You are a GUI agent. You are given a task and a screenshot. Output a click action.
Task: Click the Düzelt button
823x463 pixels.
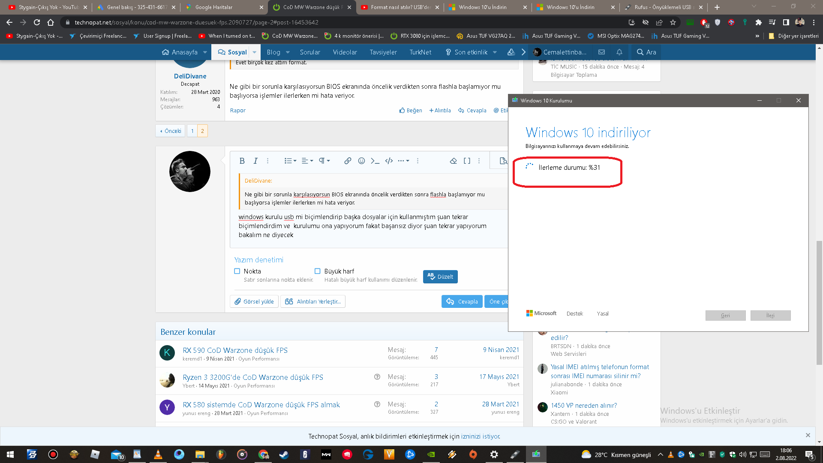[x=440, y=277]
